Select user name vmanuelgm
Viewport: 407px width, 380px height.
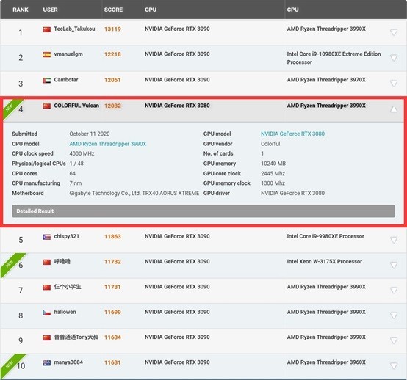[x=68, y=54]
